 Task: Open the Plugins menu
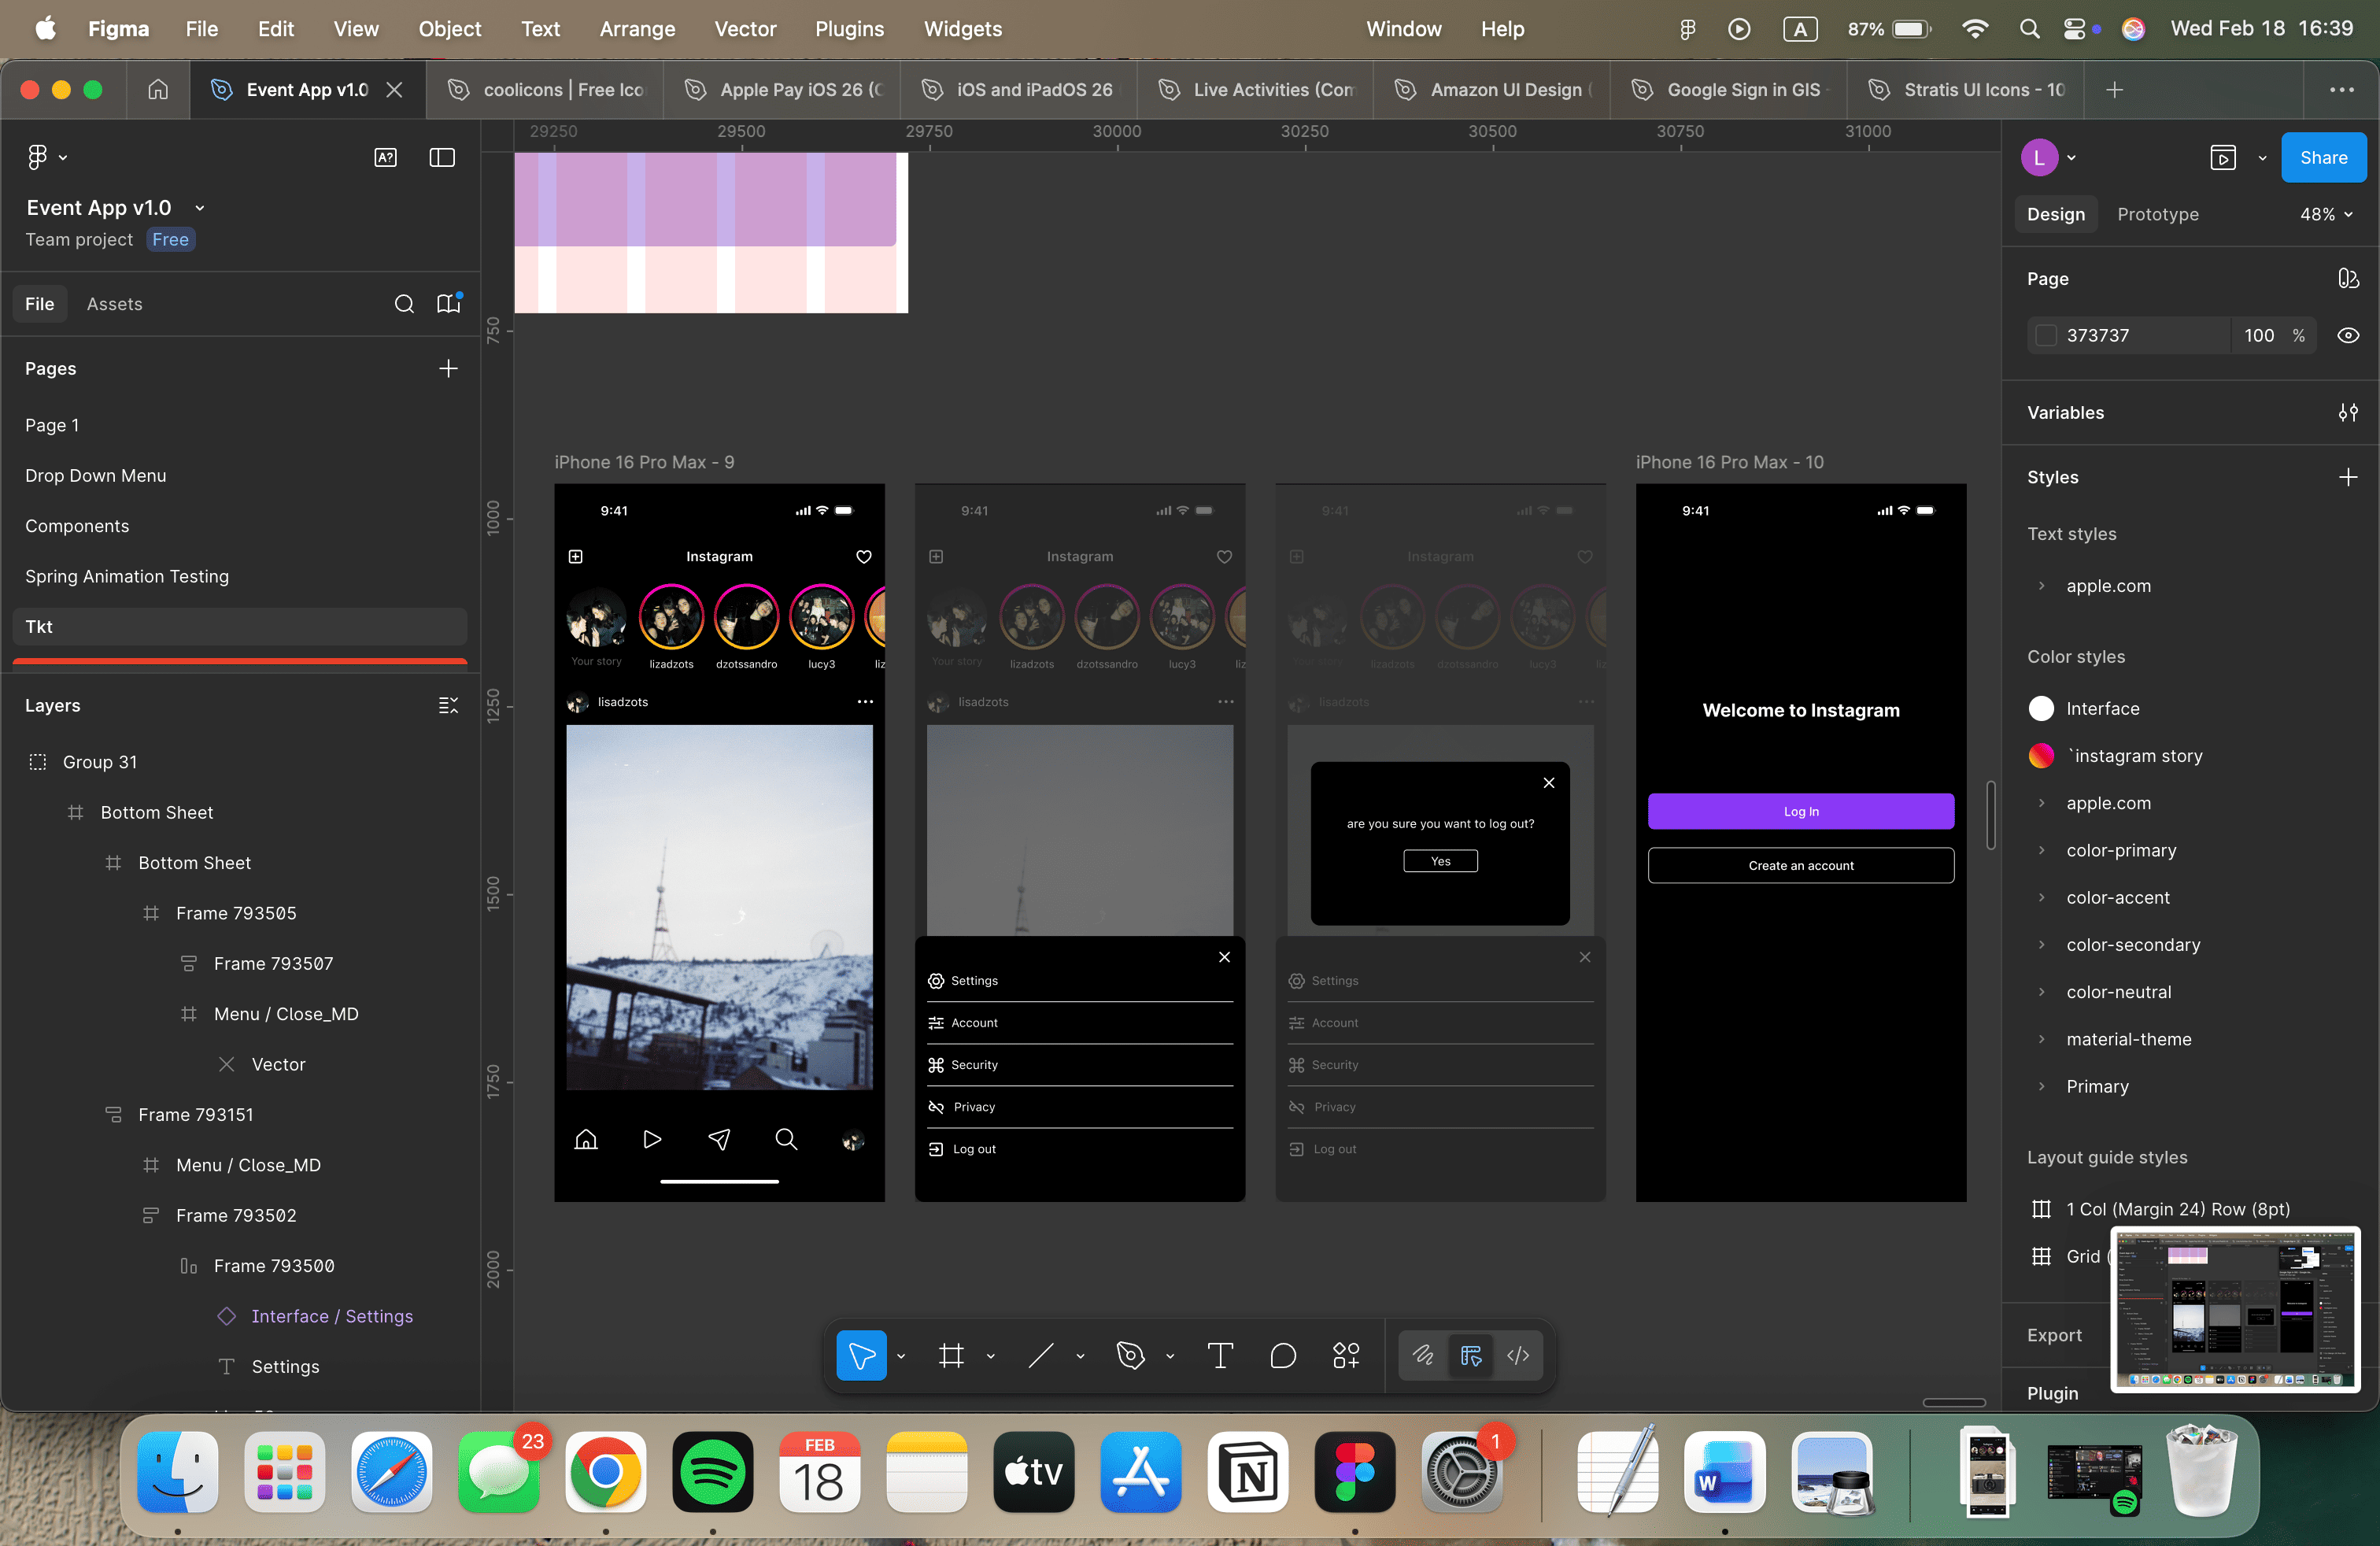(849, 29)
